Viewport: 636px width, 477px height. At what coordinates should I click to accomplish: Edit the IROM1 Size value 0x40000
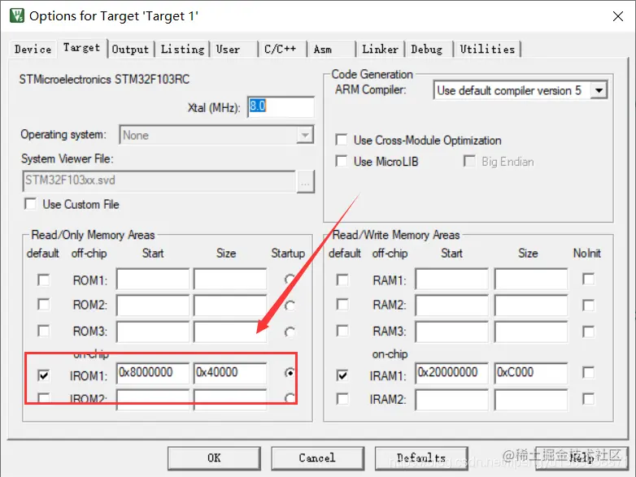pyautogui.click(x=230, y=373)
